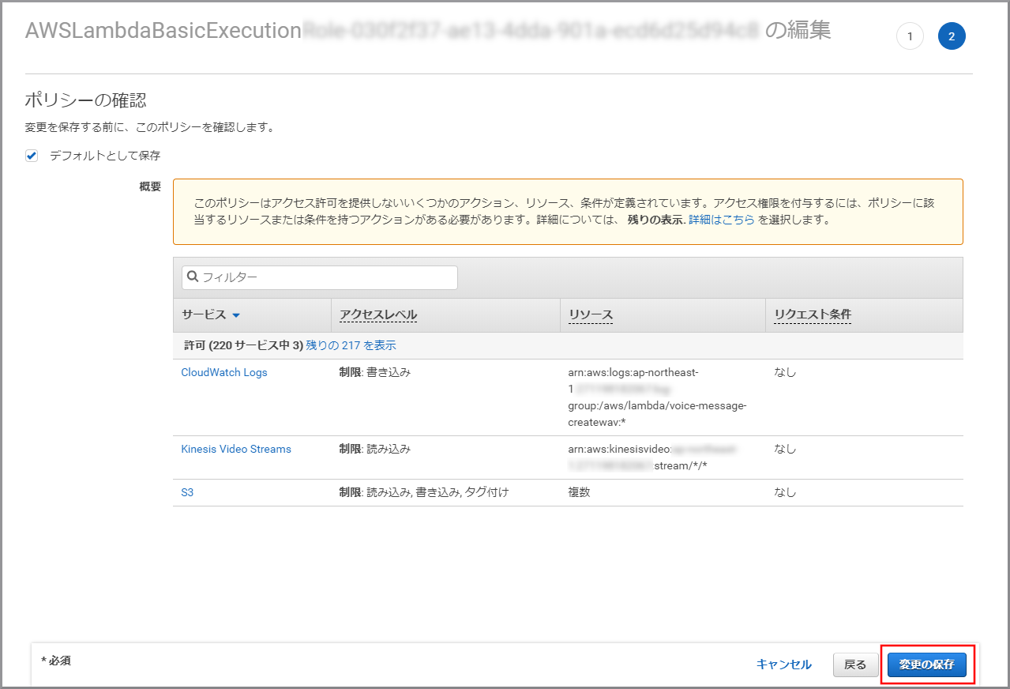
Task: Save with the 変更の保存 button
Action: (927, 665)
